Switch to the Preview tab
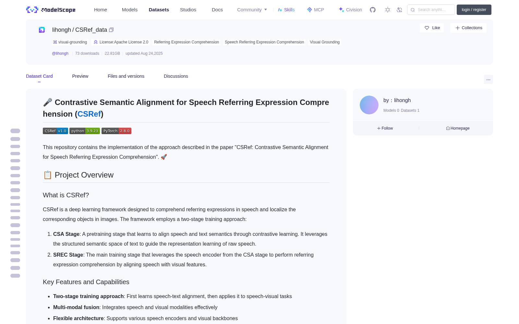The width and height of the screenshot is (519, 324). 80,76
